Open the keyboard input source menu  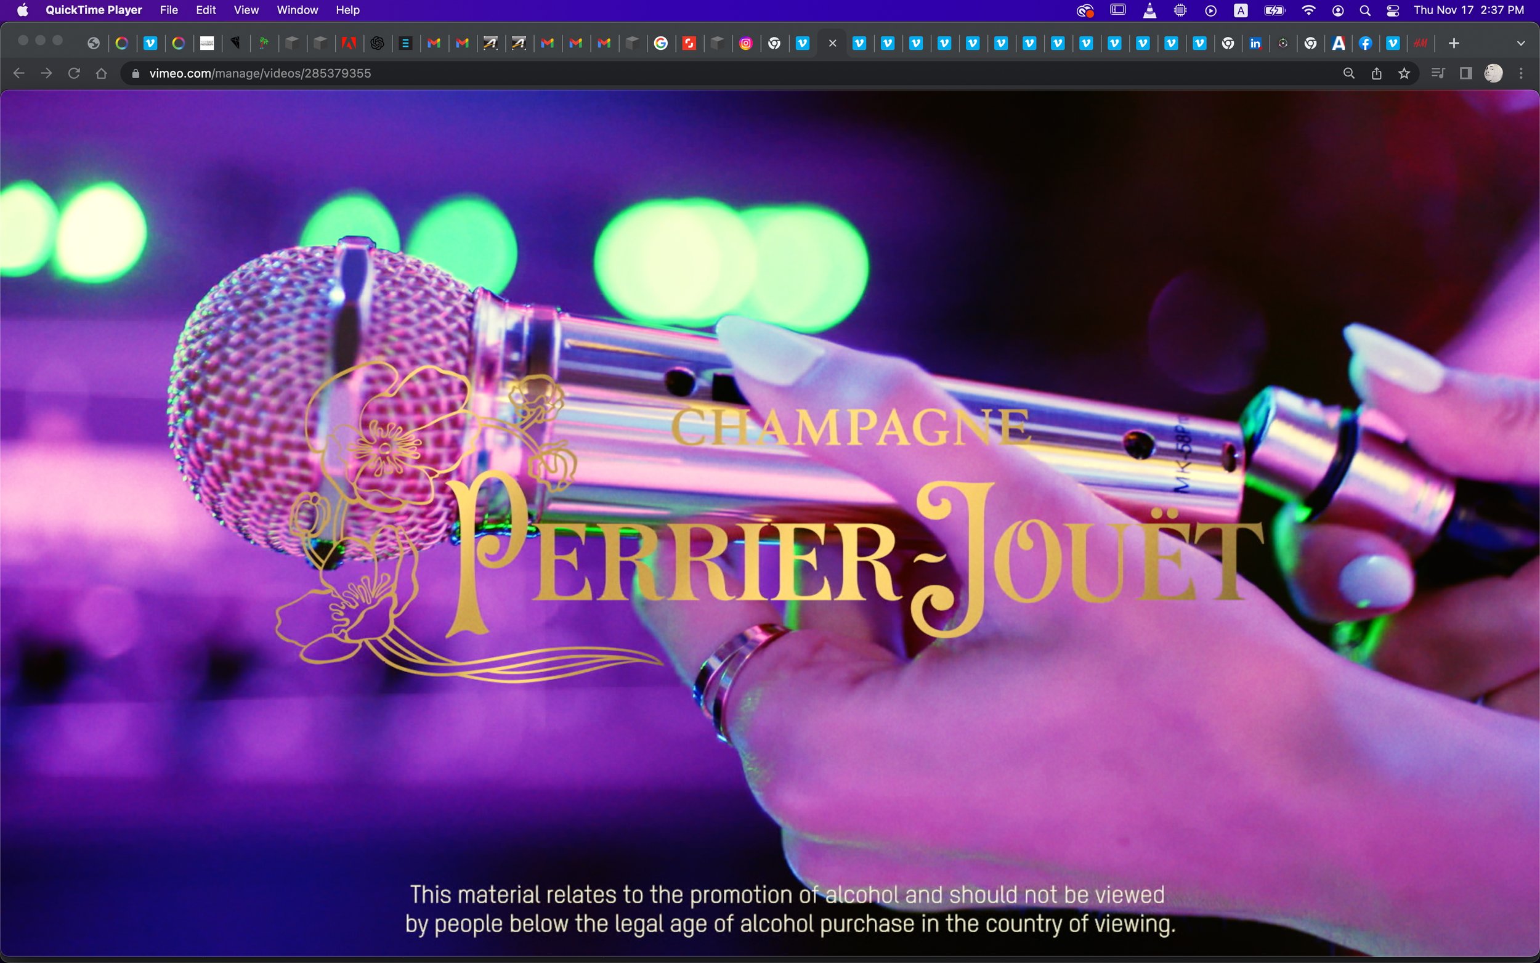(1241, 10)
